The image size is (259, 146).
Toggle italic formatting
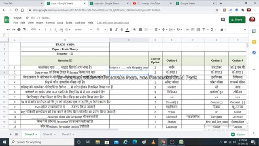point(116,30)
